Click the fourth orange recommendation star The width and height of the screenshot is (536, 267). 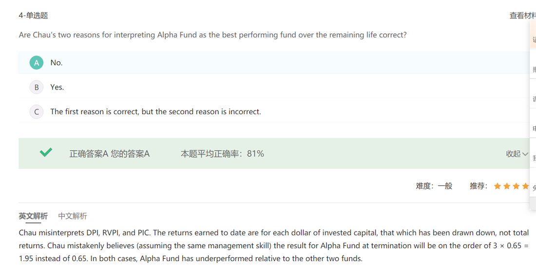(525, 186)
